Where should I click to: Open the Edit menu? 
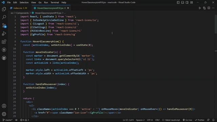click(15, 2)
